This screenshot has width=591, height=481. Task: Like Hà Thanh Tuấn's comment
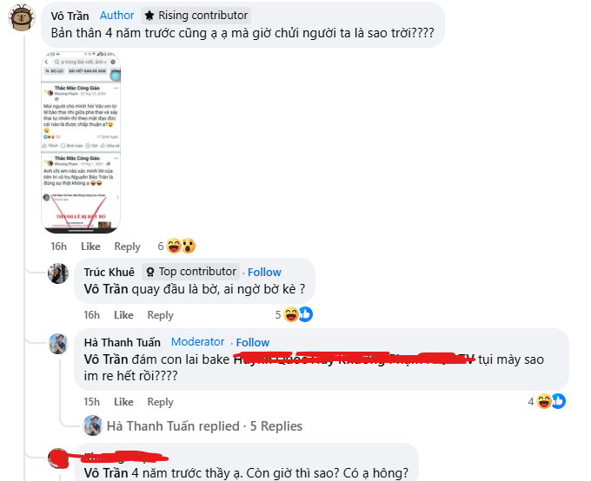coord(123,402)
